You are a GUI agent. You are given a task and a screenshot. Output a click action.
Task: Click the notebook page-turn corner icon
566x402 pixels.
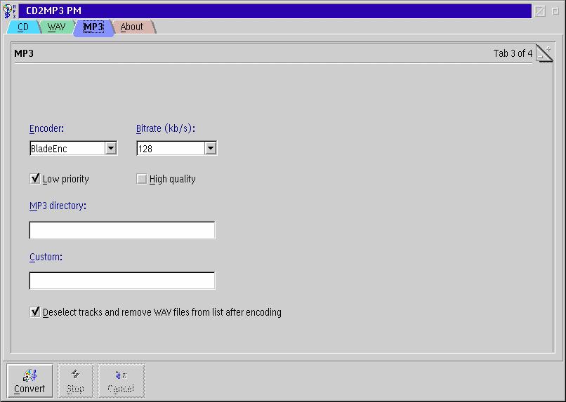pos(544,53)
